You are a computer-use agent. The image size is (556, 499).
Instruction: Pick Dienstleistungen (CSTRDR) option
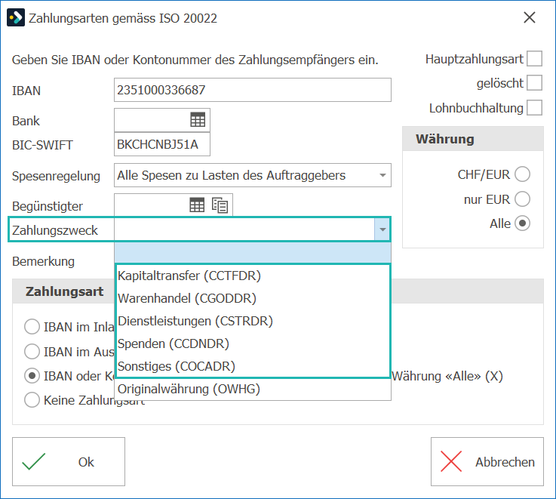253,321
